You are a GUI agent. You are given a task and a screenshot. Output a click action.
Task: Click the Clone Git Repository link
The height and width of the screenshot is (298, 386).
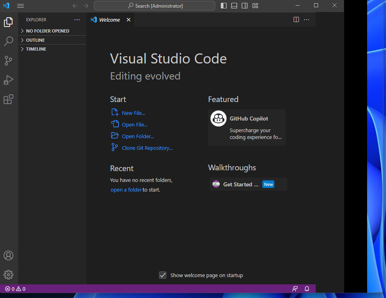[147, 148]
